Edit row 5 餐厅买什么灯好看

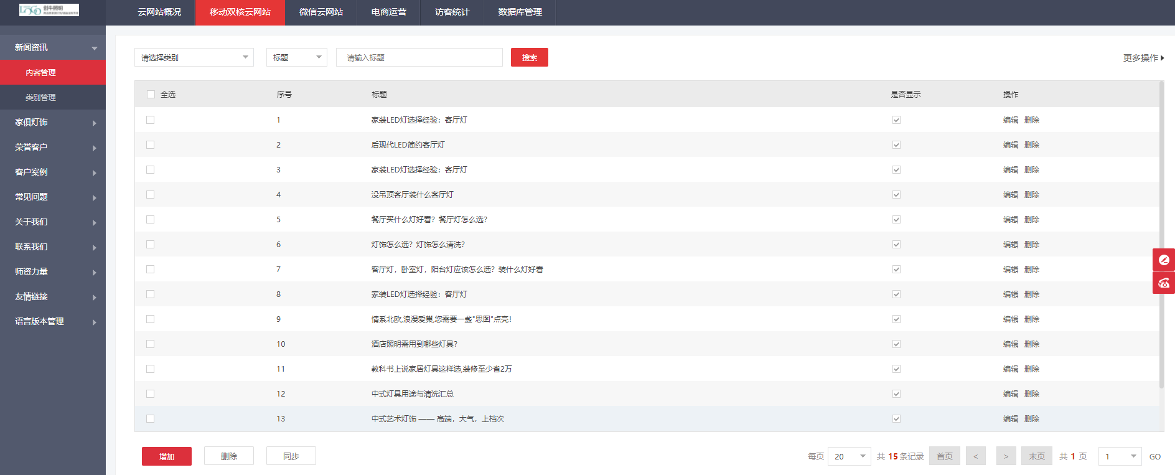pyautogui.click(x=1011, y=219)
